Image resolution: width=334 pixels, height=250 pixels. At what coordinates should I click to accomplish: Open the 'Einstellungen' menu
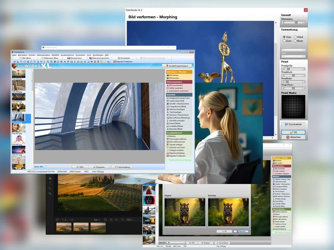[98, 55]
